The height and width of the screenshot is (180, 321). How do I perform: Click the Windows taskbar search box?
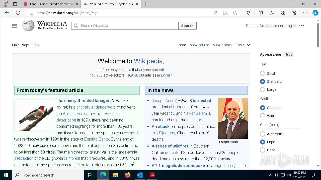click(x=48, y=175)
